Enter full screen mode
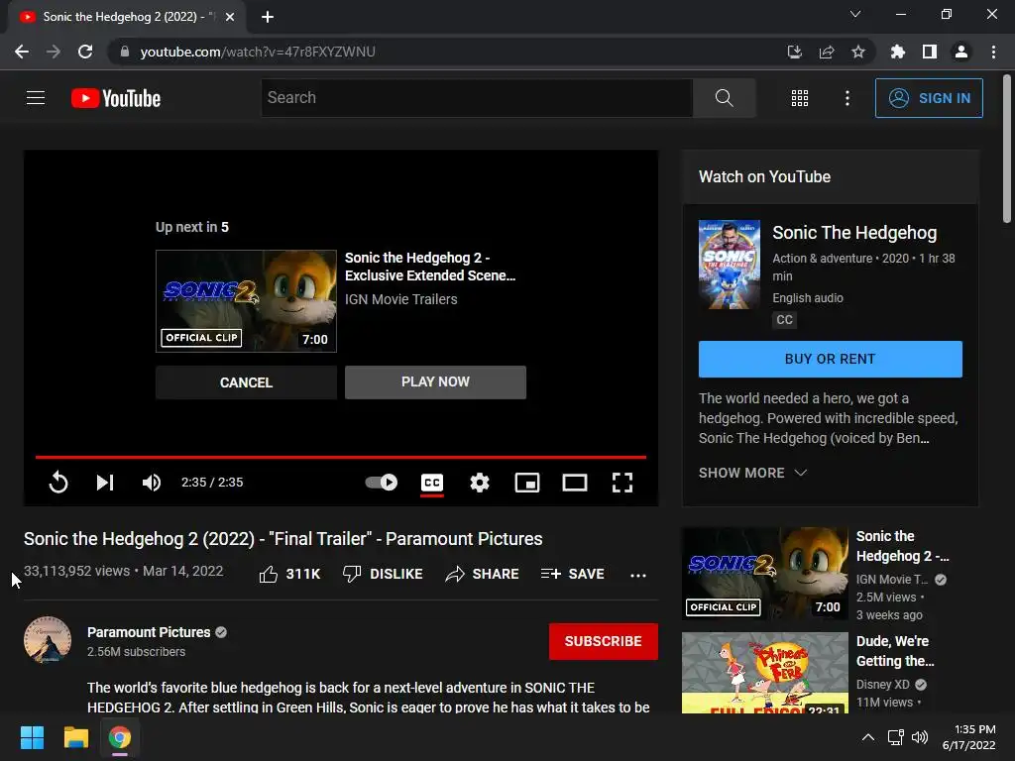Viewport: 1015px width, 761px height. click(x=622, y=483)
